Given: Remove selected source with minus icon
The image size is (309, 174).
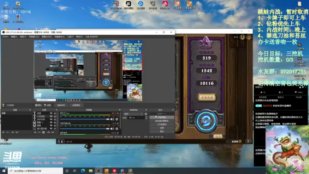Looking at the screenshot, I should point(39,132).
